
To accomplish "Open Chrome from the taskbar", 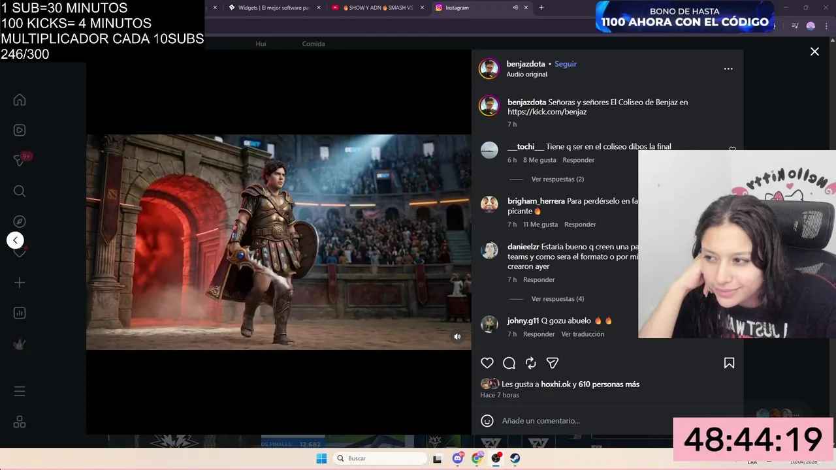I will click(x=477, y=458).
